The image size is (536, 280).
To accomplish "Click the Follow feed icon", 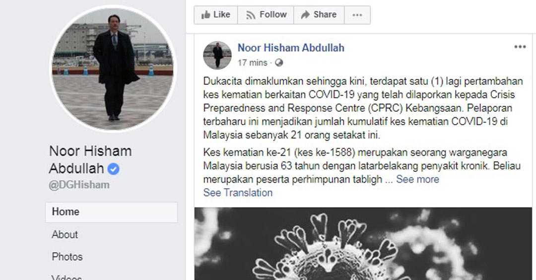I will 251,15.
